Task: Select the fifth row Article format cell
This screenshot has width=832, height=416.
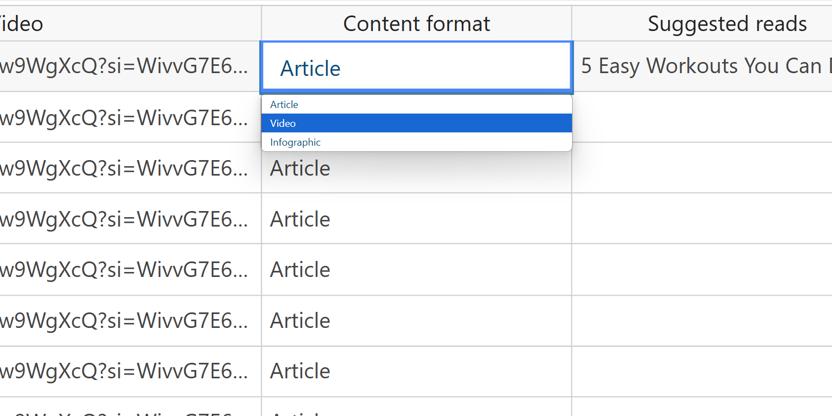Action: click(x=416, y=270)
